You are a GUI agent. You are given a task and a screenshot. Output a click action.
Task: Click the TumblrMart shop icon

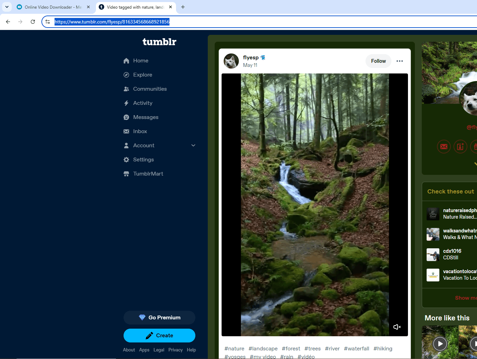126,174
